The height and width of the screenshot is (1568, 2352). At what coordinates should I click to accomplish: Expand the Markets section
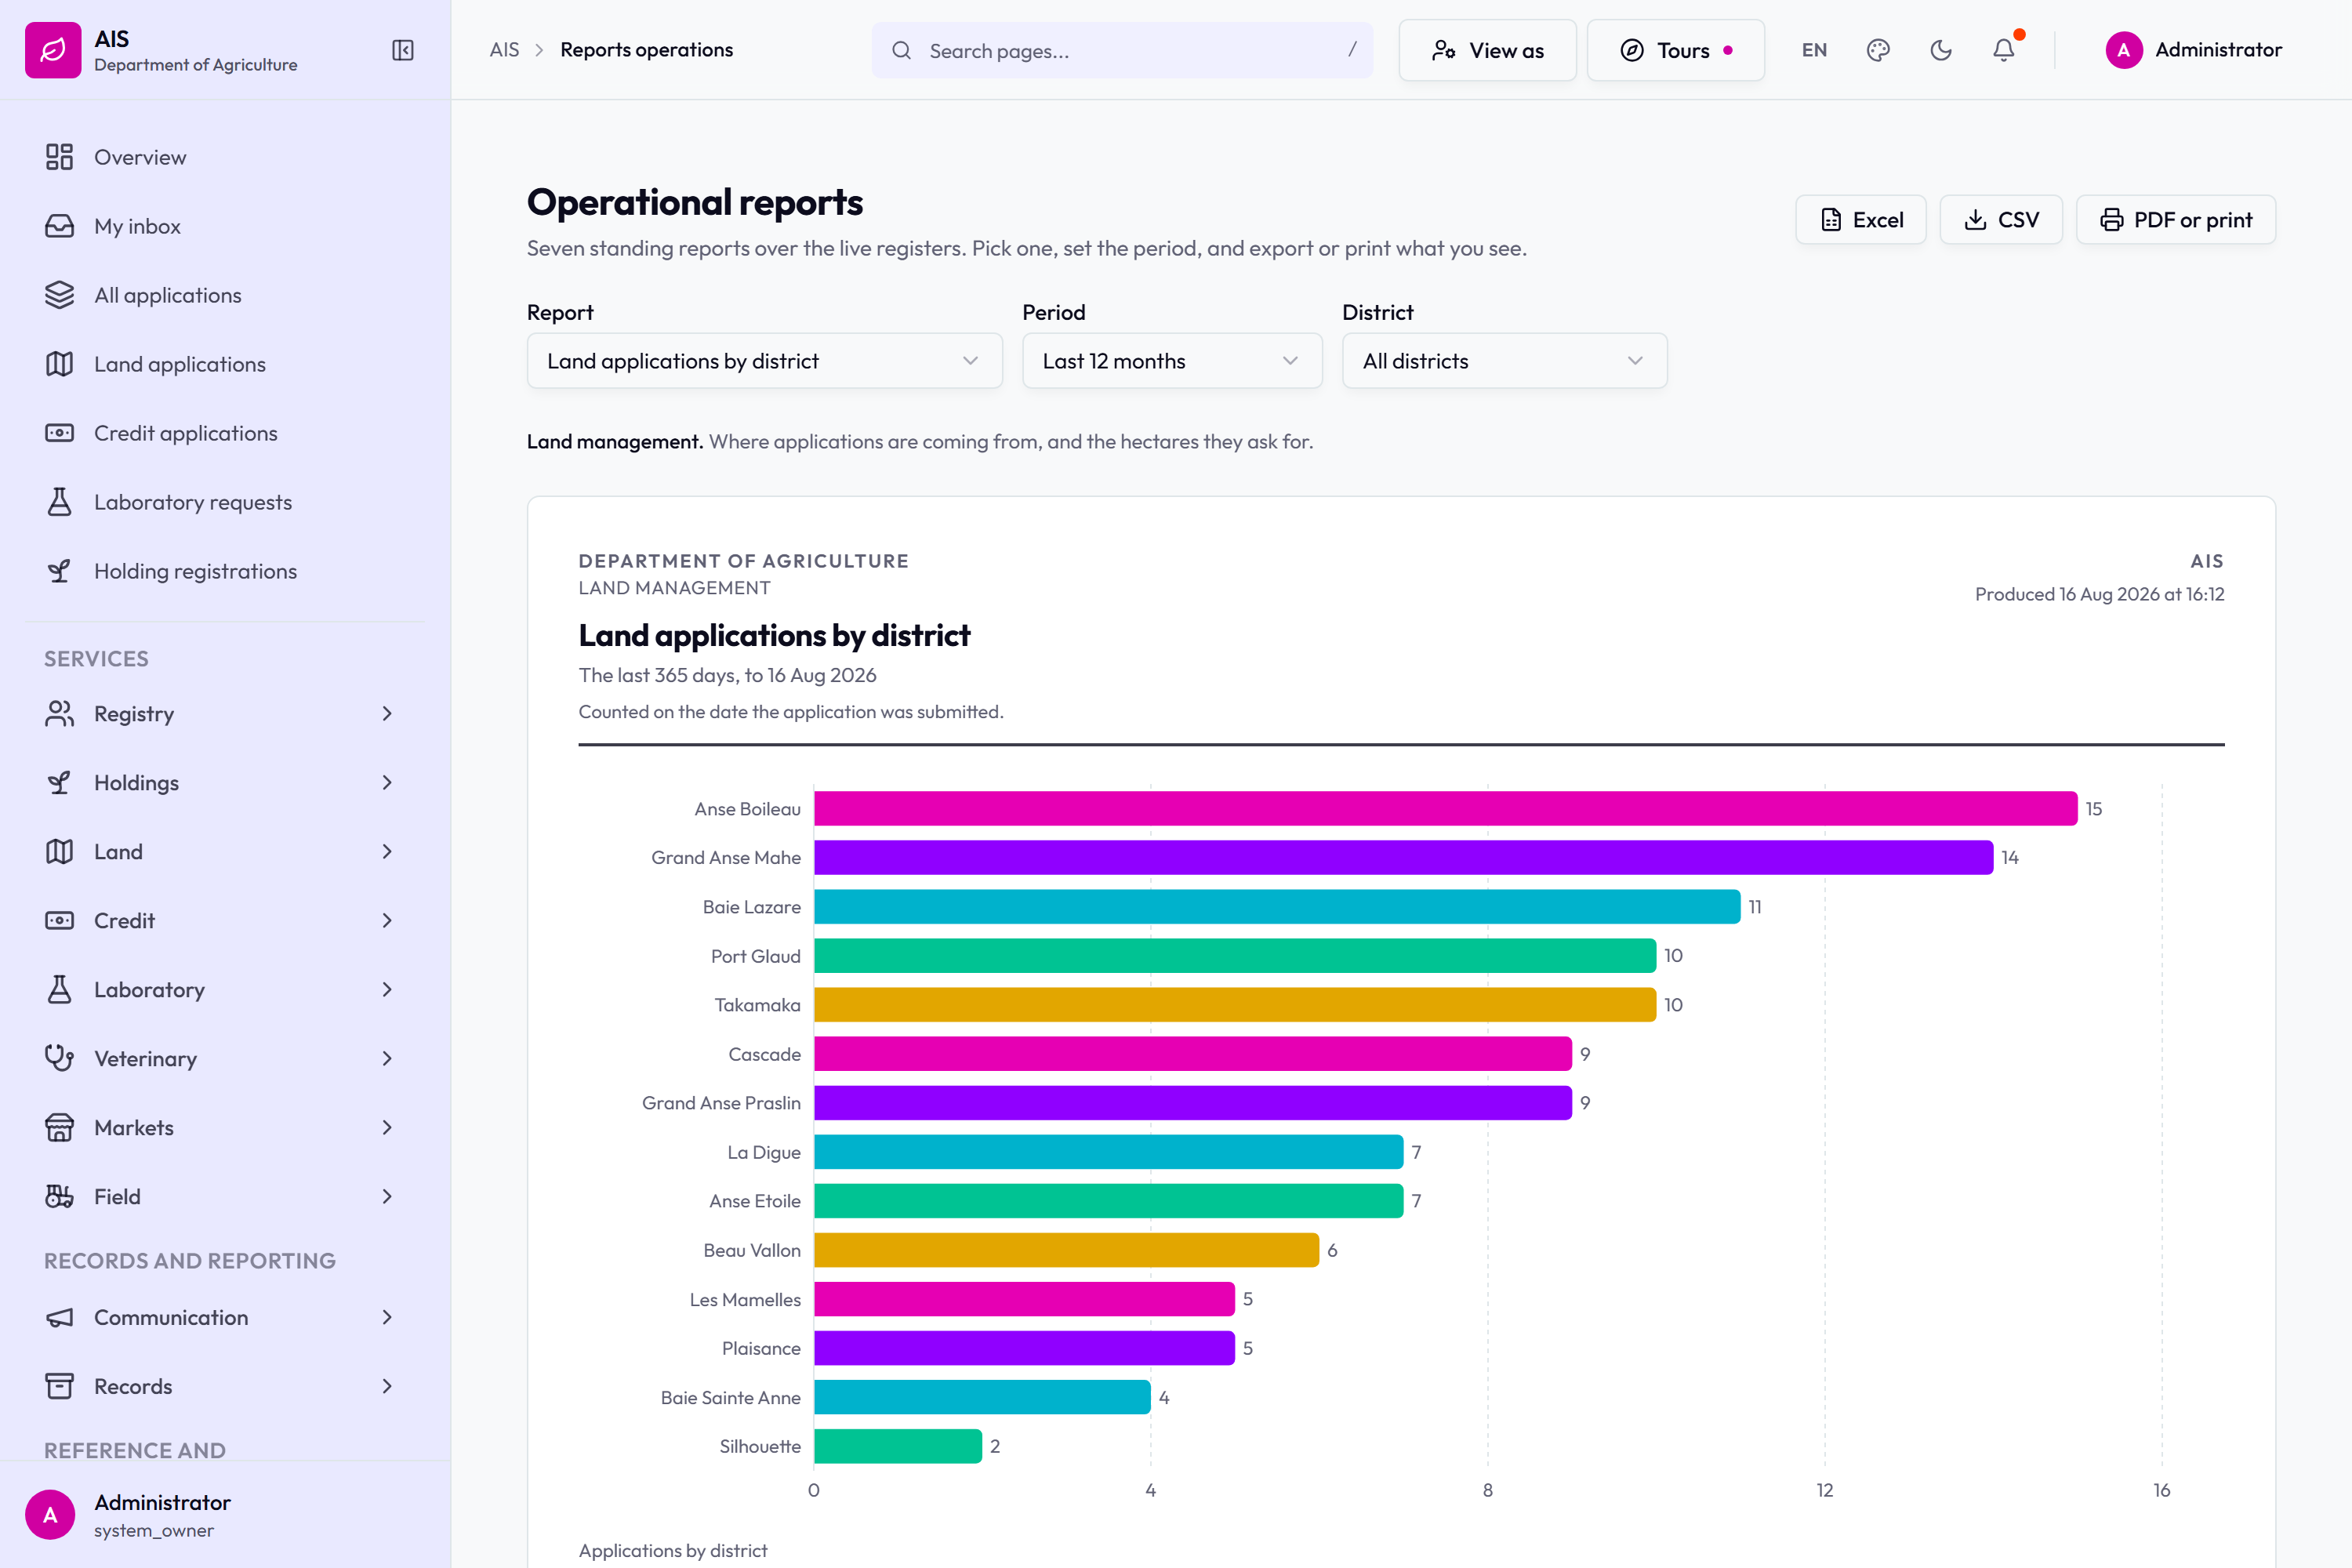(224, 1128)
